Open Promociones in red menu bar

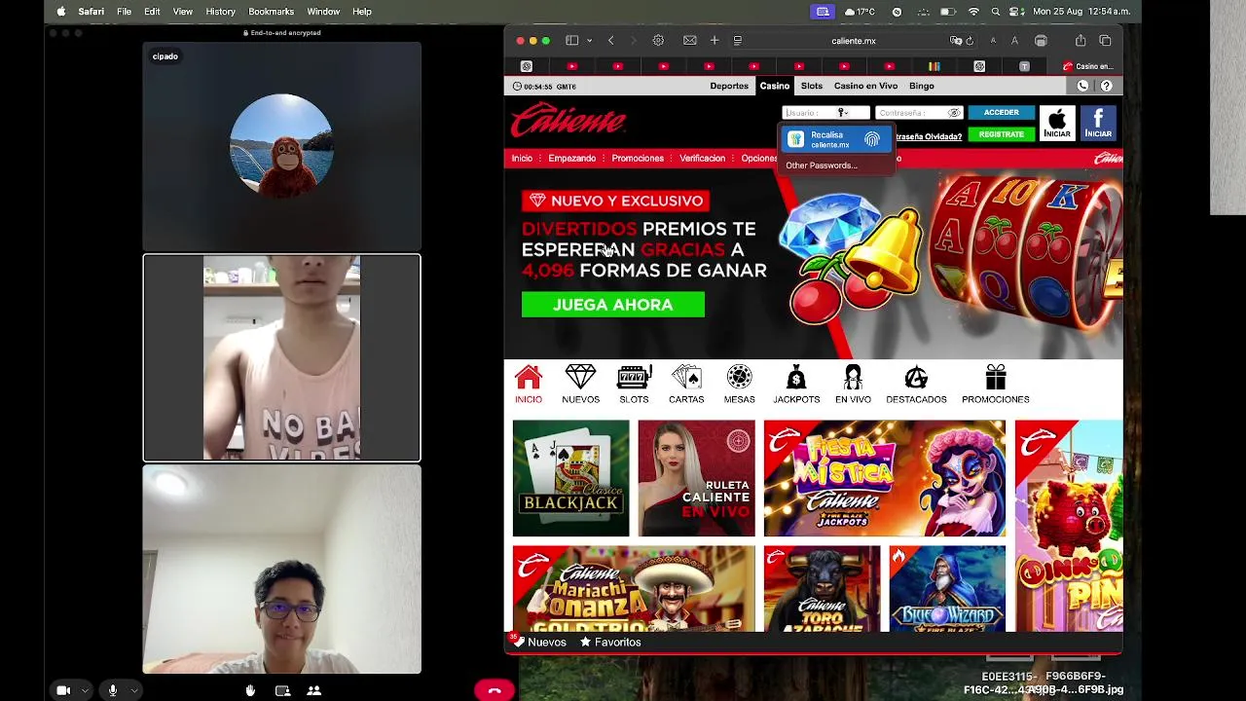click(638, 158)
